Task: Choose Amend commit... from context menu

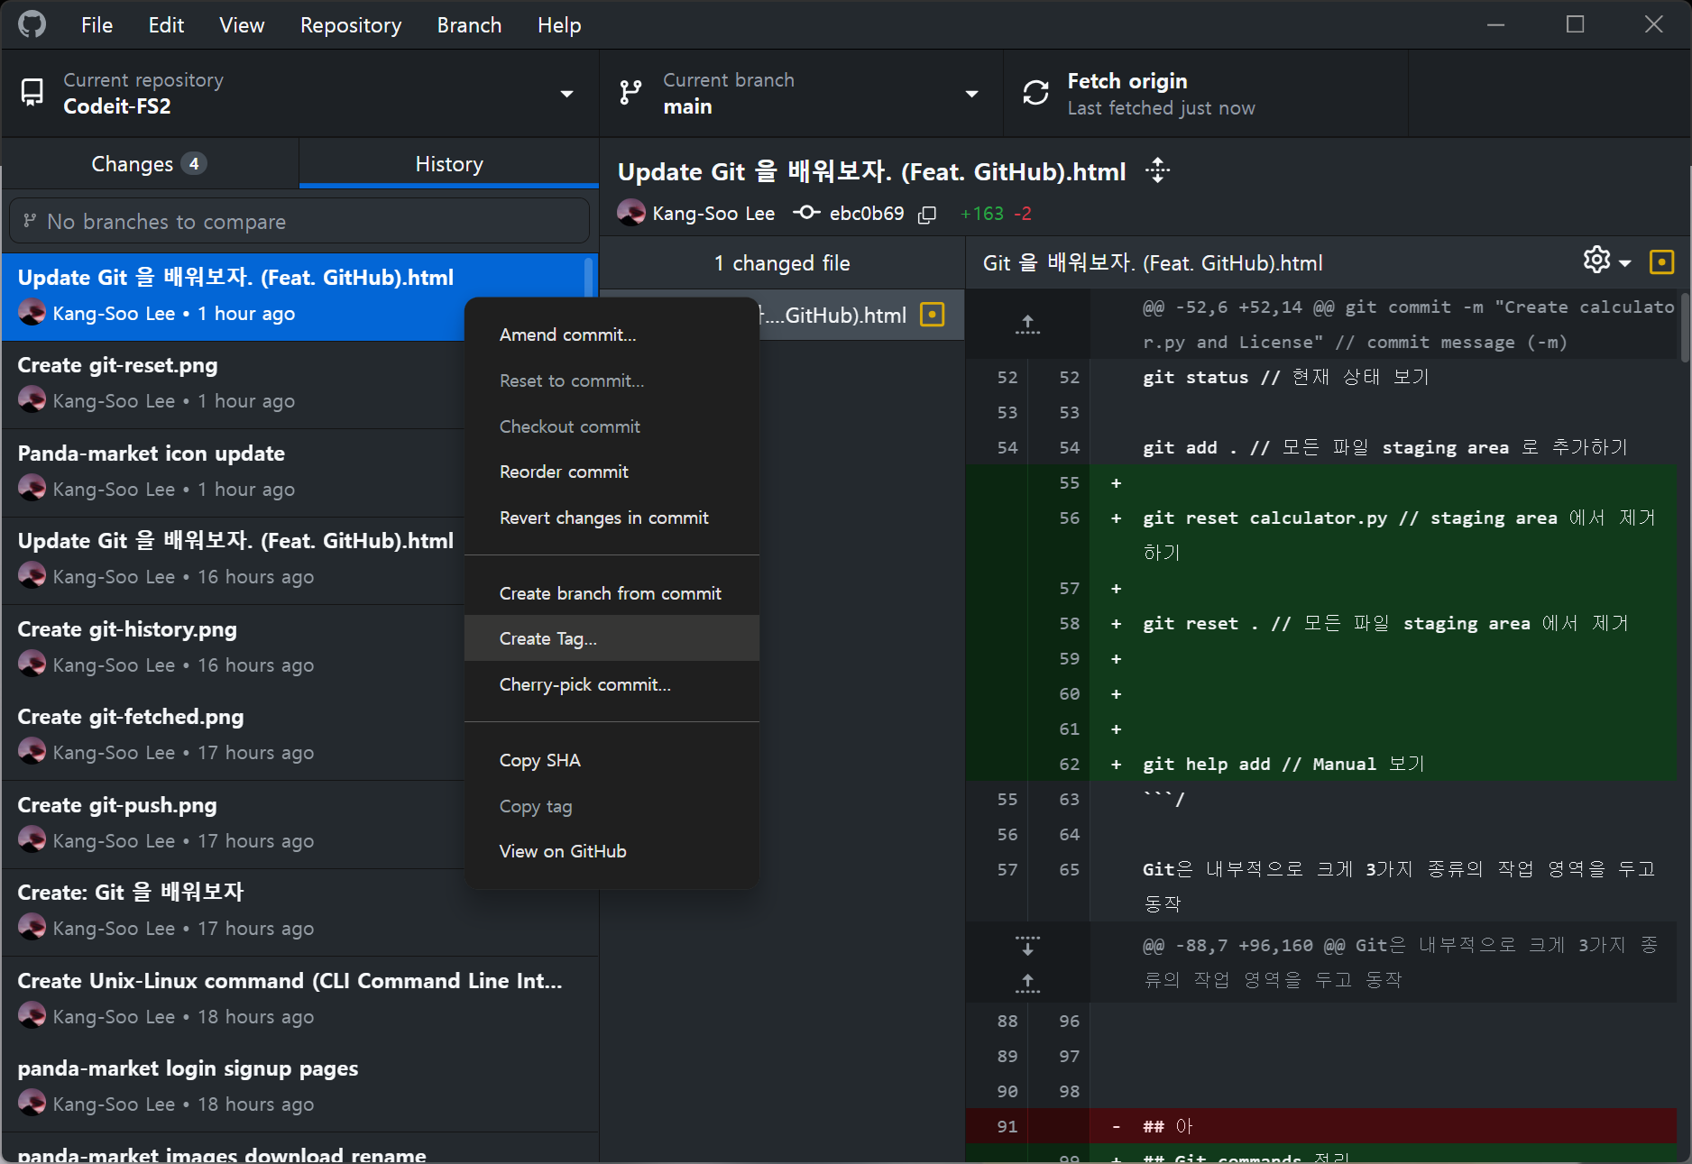Action: pos(612,335)
